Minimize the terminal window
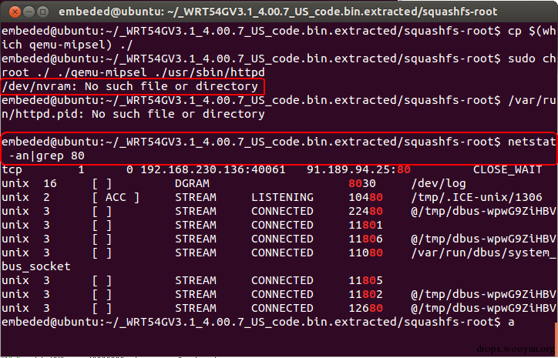This screenshot has height=358, width=558. 29,12
